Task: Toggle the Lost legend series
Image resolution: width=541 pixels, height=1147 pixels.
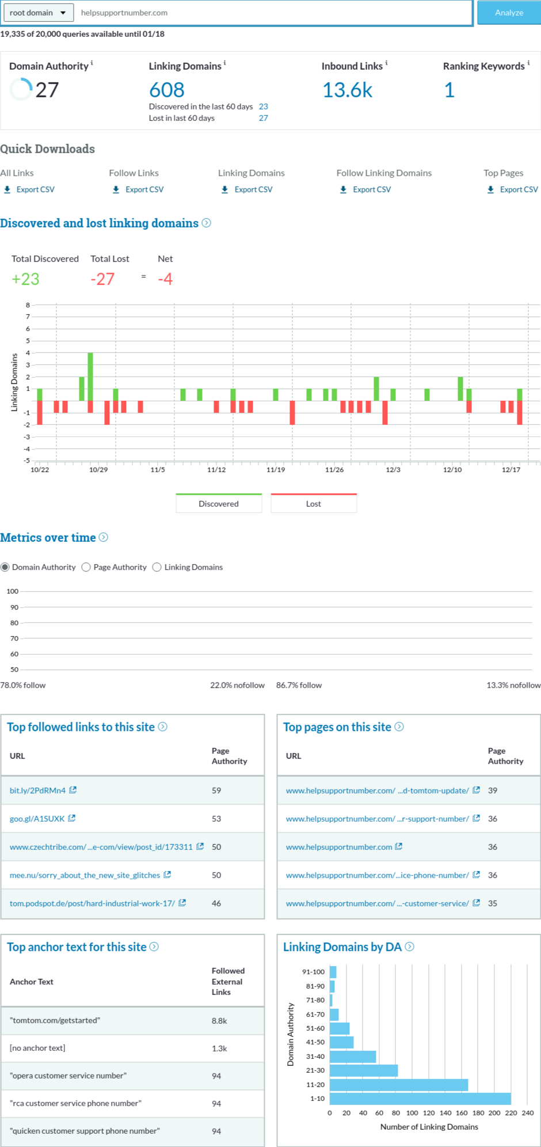Action: (x=314, y=503)
